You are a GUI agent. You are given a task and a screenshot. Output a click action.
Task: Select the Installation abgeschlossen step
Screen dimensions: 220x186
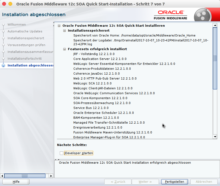click(30, 65)
